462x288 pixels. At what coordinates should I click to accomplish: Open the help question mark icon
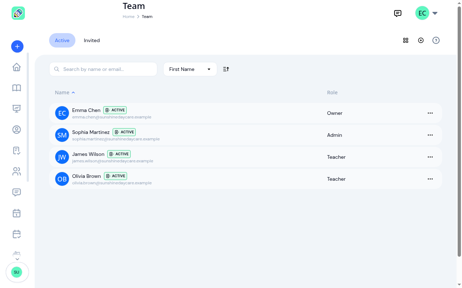click(x=436, y=40)
